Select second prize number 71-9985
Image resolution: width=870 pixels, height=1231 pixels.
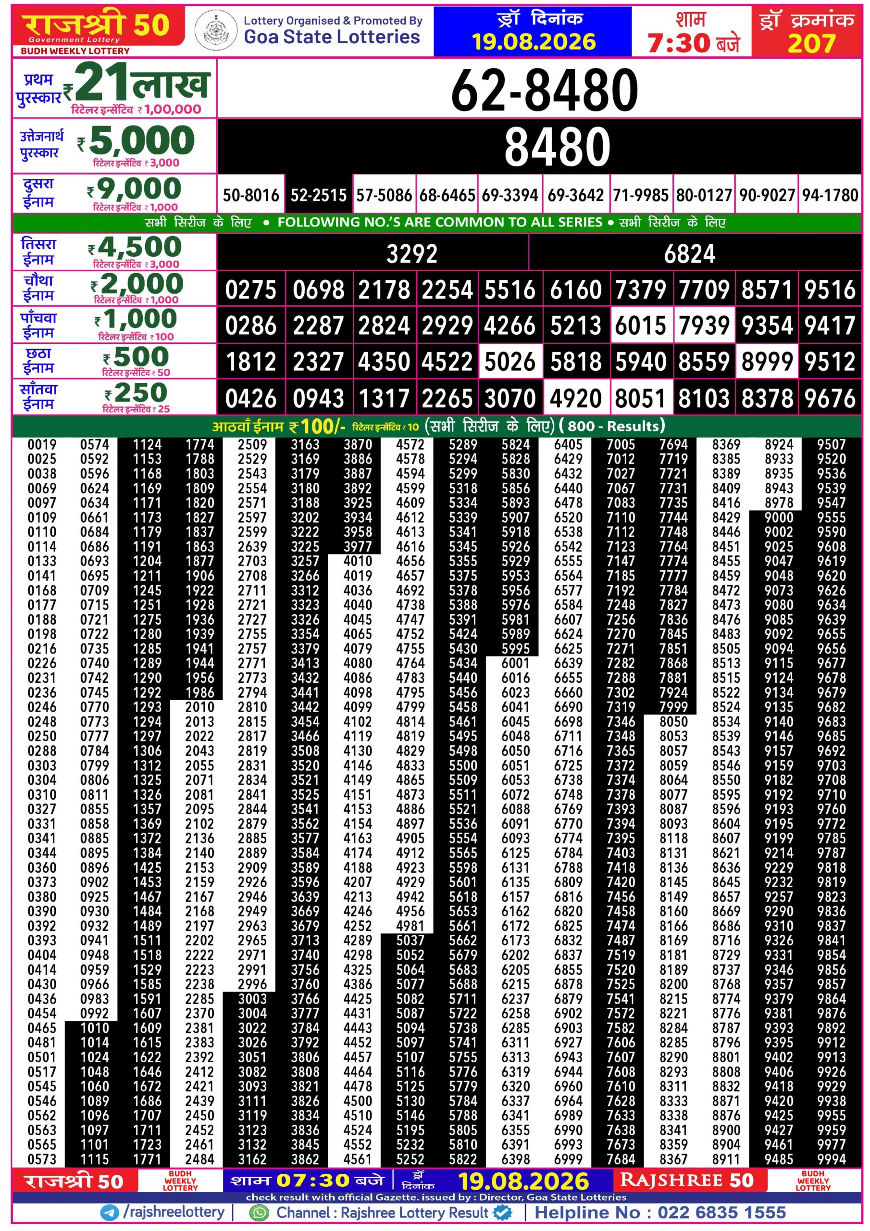[x=640, y=195]
